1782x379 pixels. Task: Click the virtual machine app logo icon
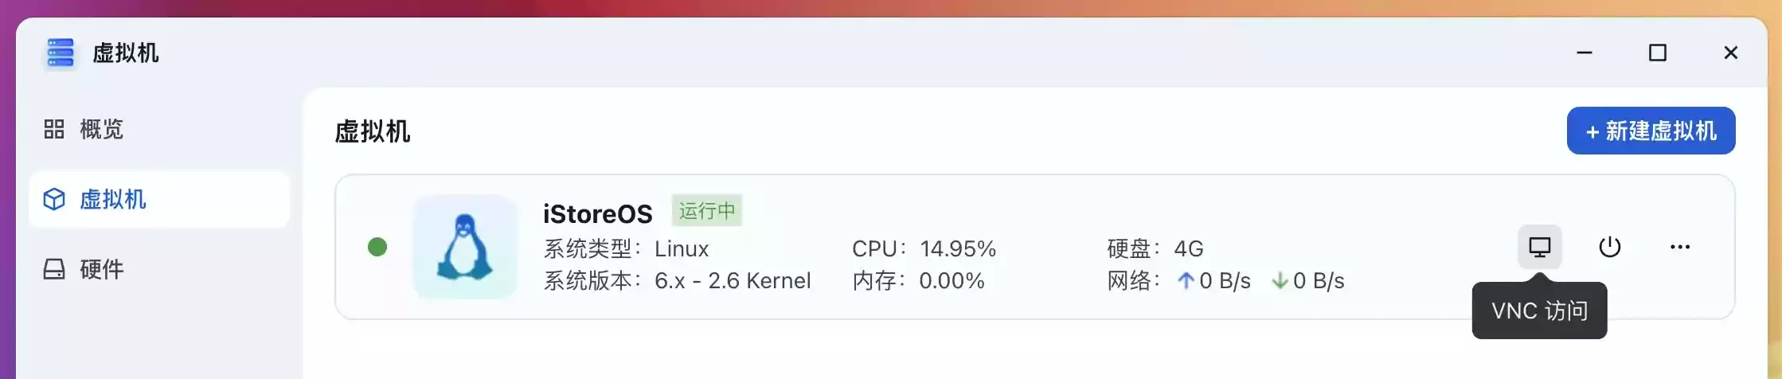61,53
